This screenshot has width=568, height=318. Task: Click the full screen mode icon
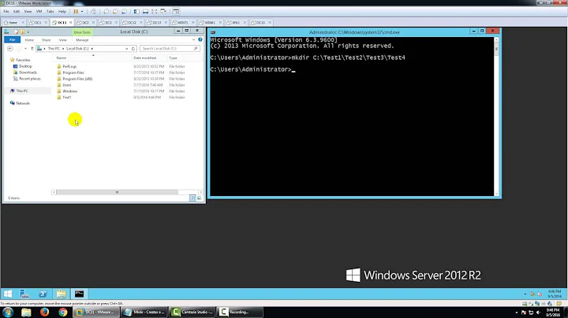point(155,12)
